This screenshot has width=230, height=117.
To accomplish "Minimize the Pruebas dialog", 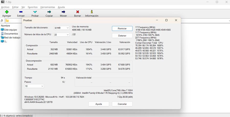I will coord(157,20).
